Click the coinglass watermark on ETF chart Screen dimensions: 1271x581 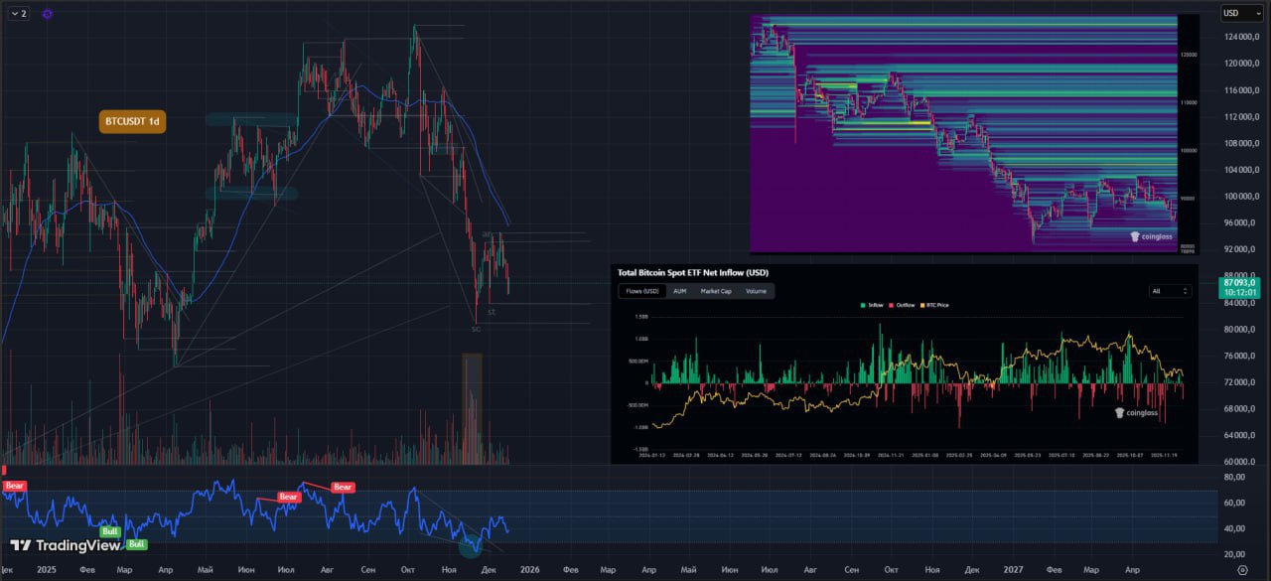(x=1137, y=413)
